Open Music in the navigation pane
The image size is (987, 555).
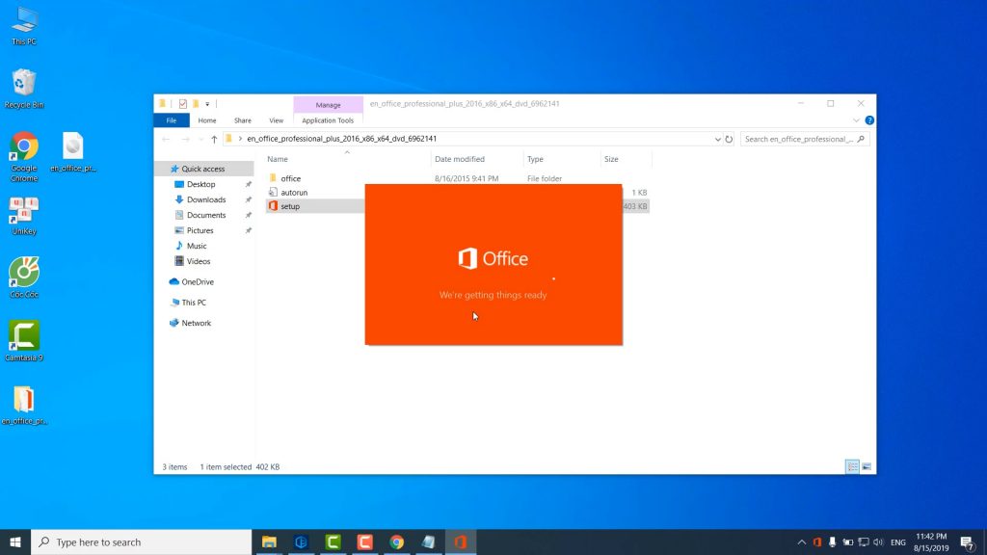point(197,246)
